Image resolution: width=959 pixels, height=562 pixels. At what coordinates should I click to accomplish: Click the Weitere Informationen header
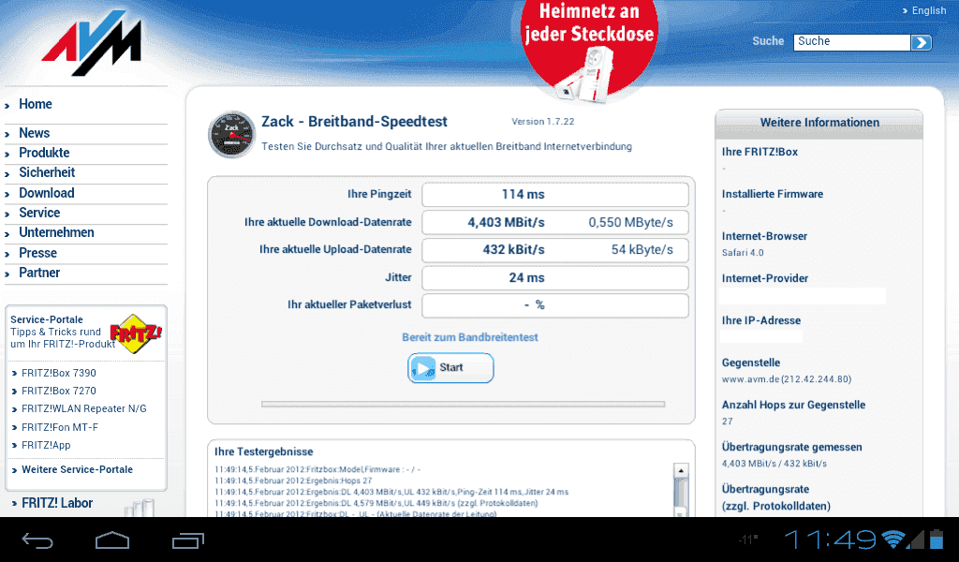click(x=819, y=123)
